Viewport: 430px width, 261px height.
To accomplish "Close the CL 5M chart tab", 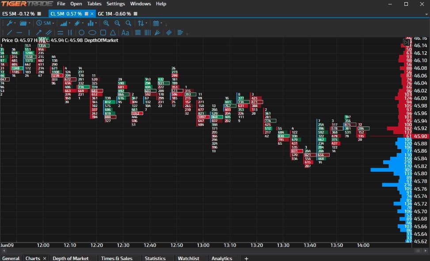I will tap(92, 13).
